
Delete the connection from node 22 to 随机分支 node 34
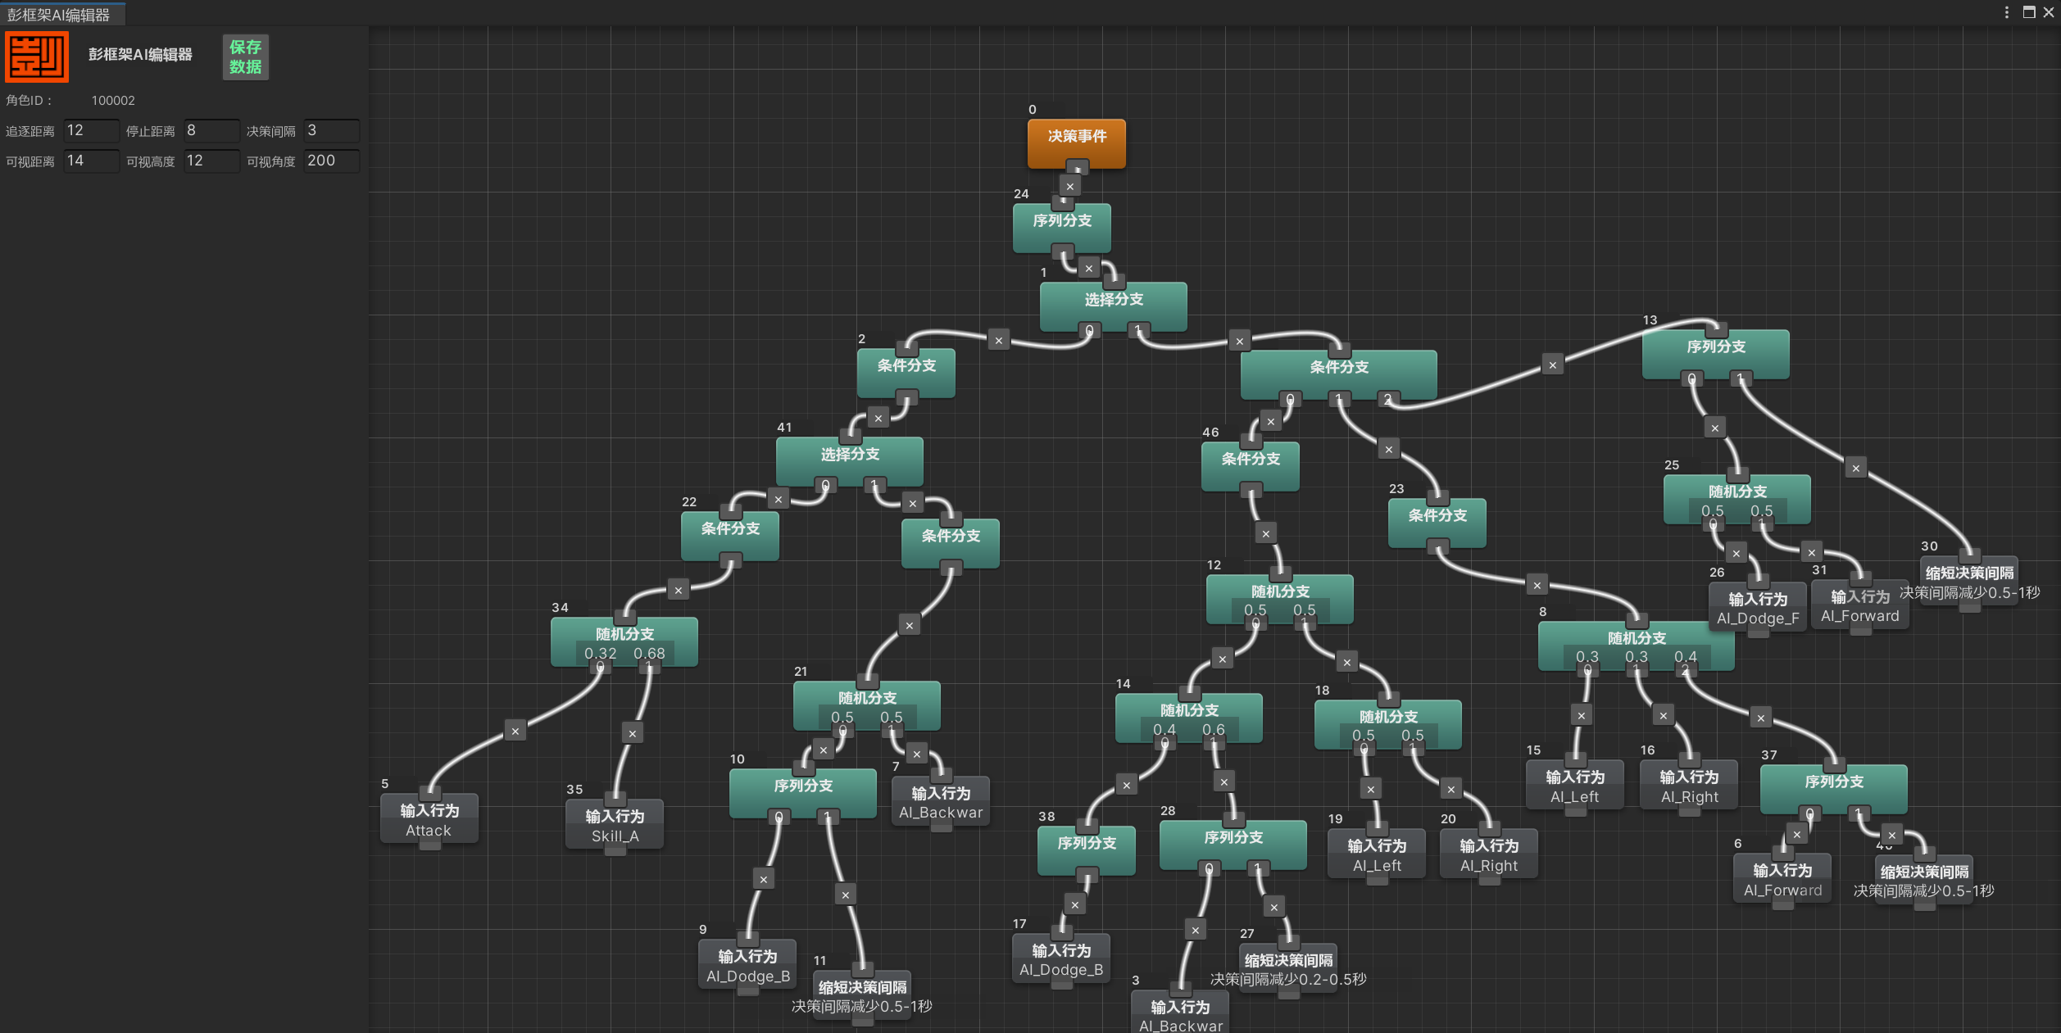pyautogui.click(x=678, y=591)
